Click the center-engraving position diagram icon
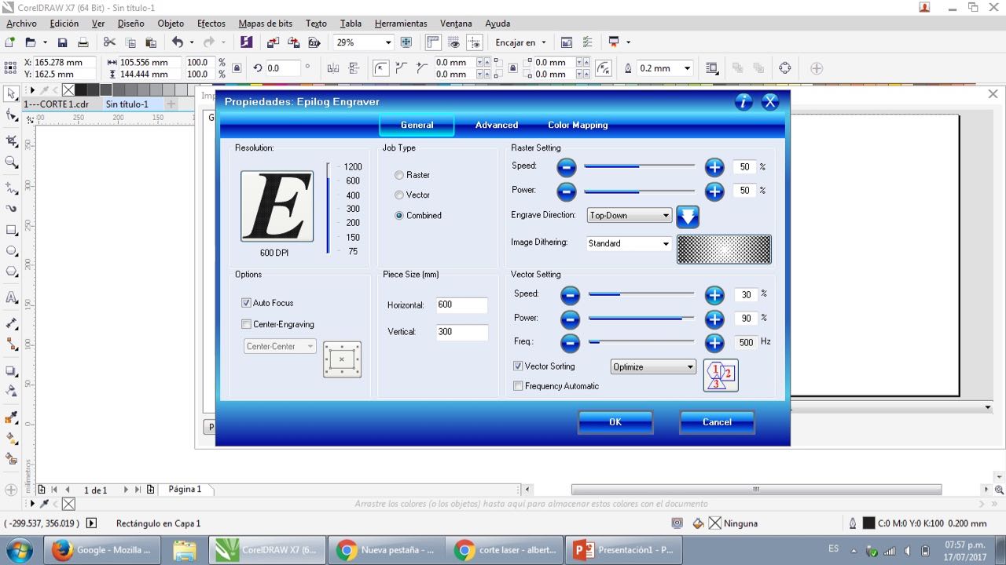This screenshot has height=565, width=1006. coord(342,359)
